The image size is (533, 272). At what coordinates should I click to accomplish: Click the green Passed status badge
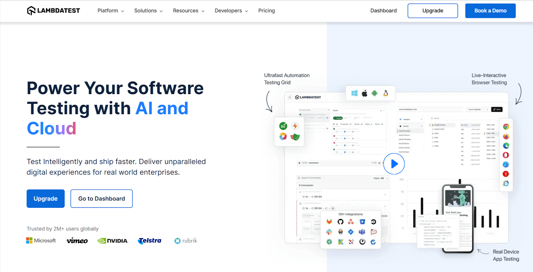pos(338,118)
